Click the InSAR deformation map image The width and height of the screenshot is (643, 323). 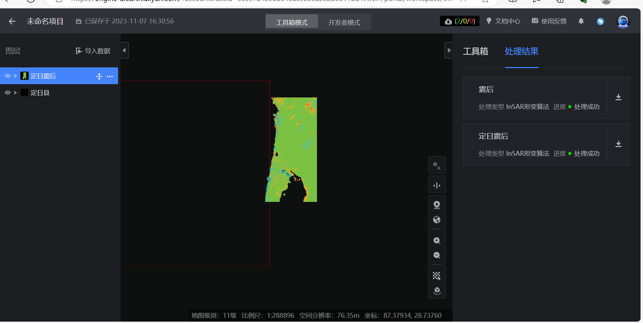point(291,149)
